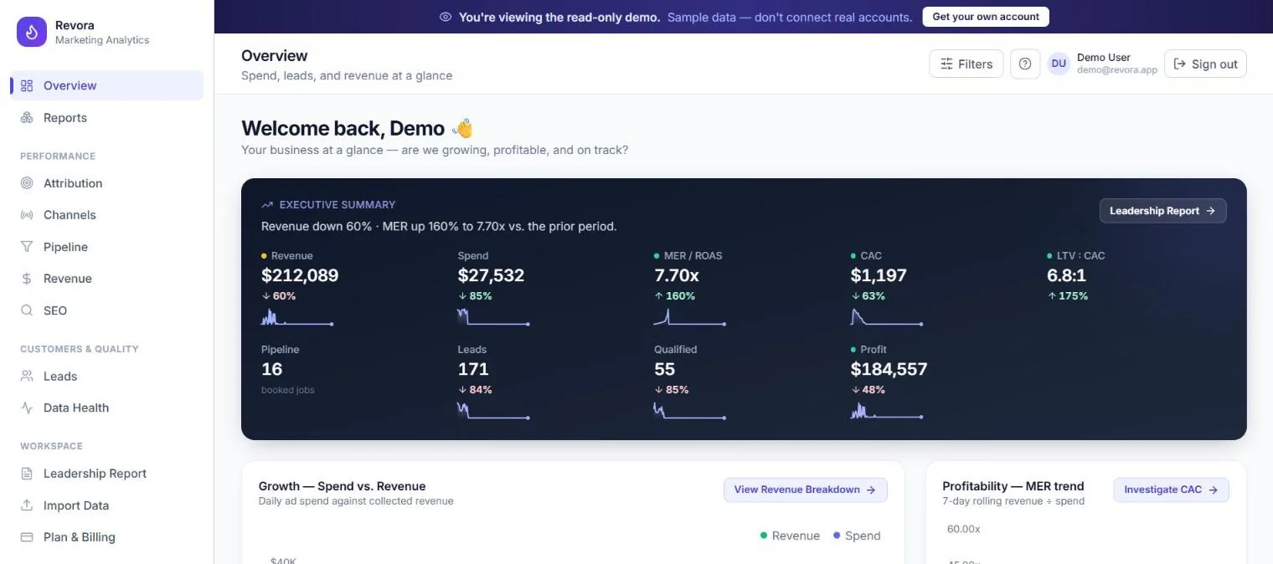The width and height of the screenshot is (1273, 564).
Task: Open the SEO page
Action: (x=107, y=310)
